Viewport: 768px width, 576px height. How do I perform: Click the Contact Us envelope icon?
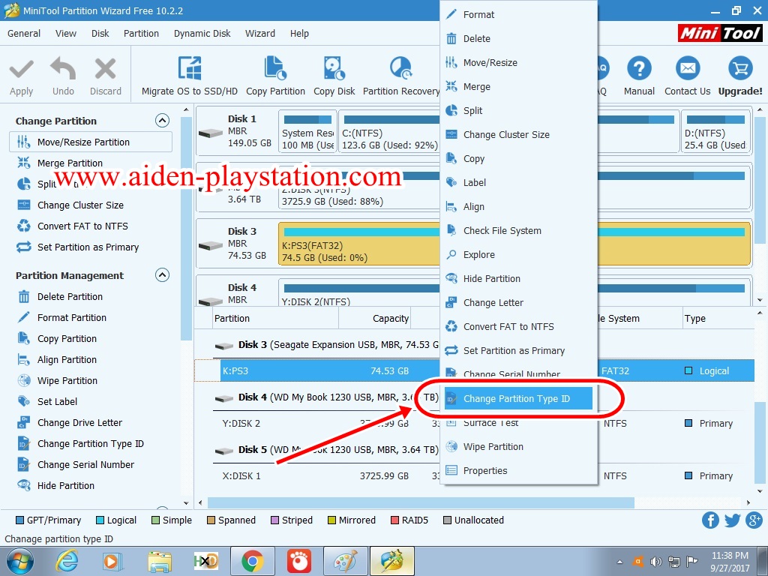point(688,68)
